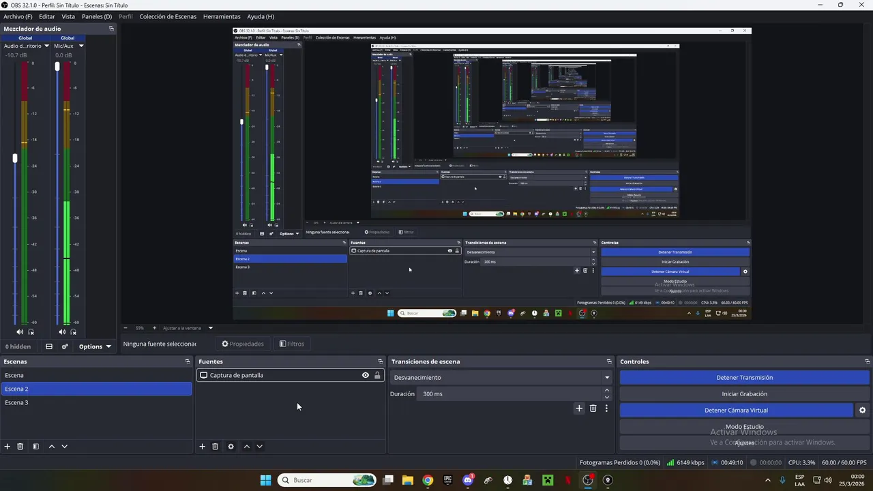Hide the Captura de pantalla source

point(366,375)
